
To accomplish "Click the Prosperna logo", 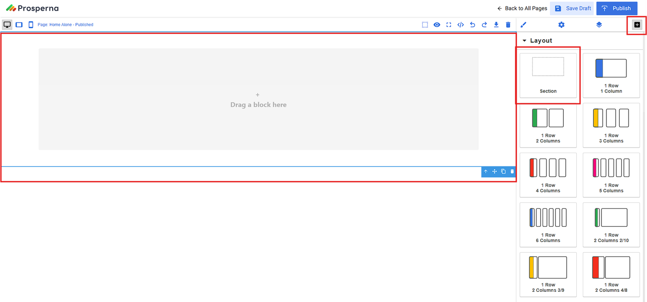I will pyautogui.click(x=32, y=8).
